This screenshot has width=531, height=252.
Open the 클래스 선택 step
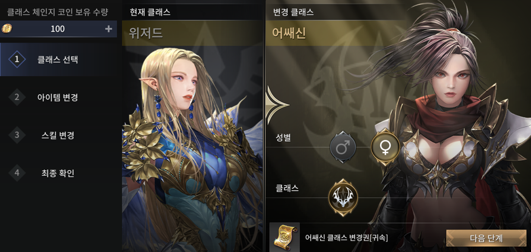tap(58, 59)
